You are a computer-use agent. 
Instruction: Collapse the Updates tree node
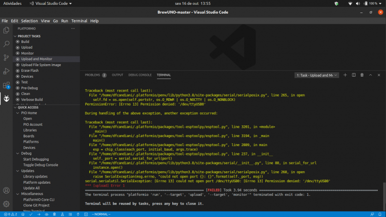point(18,171)
